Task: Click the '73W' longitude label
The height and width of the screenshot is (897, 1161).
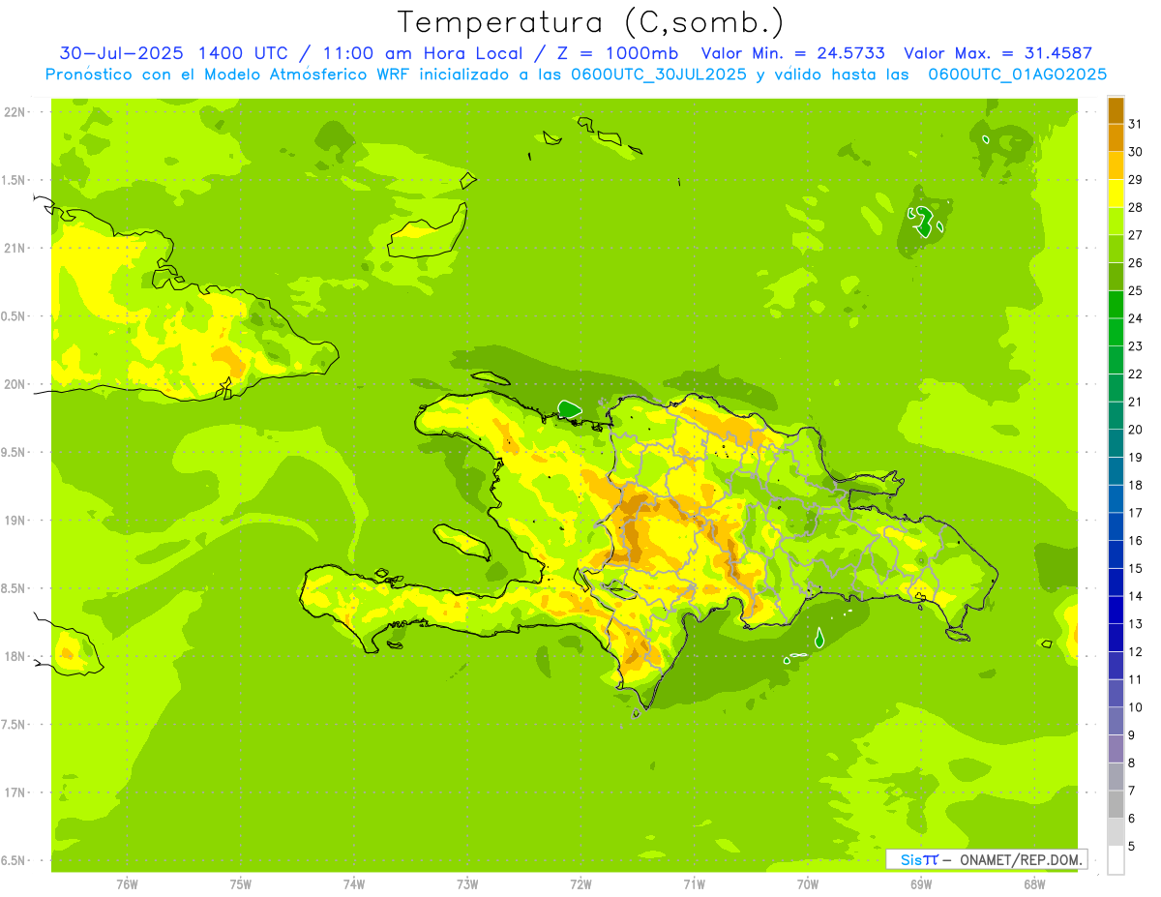Action: click(467, 884)
